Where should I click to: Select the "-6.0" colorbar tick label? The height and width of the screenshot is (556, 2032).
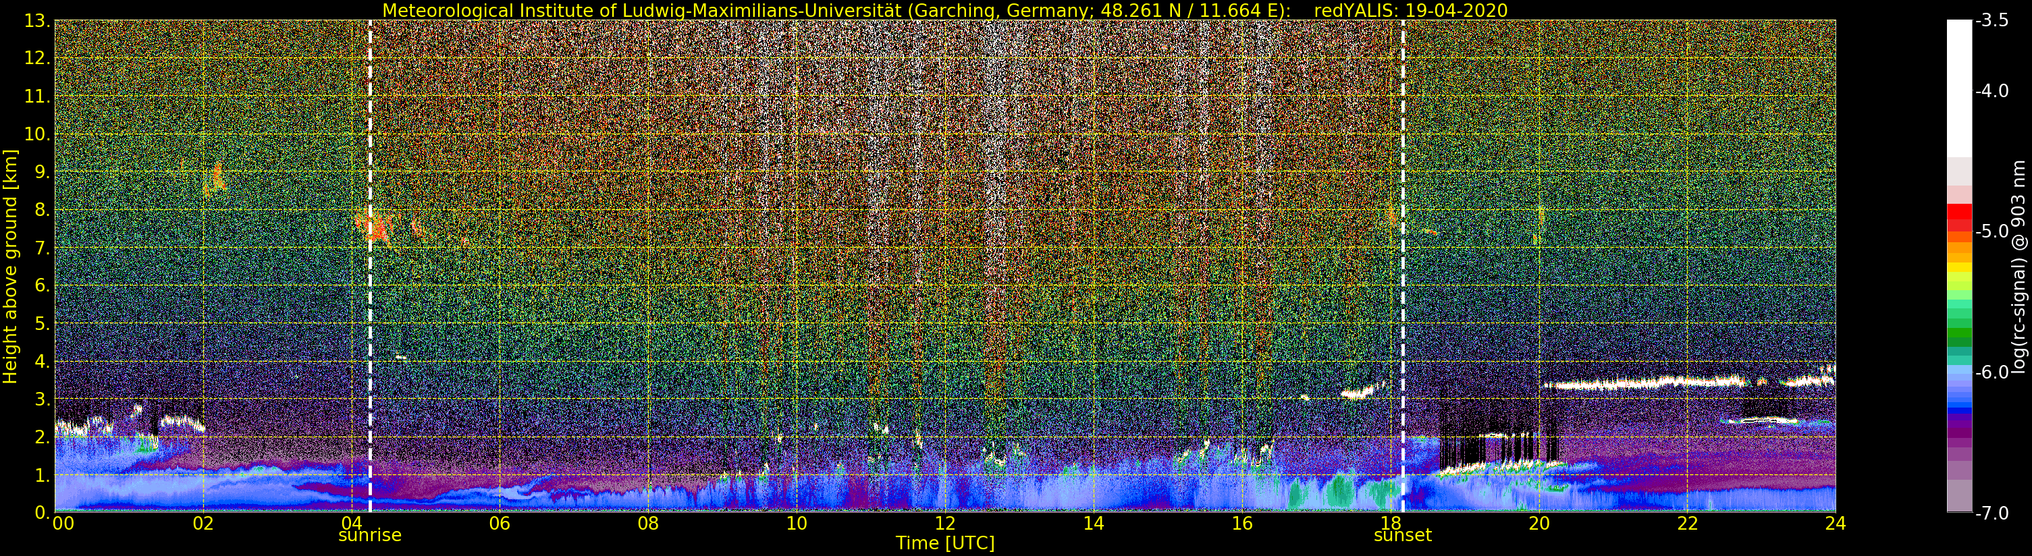click(1991, 372)
